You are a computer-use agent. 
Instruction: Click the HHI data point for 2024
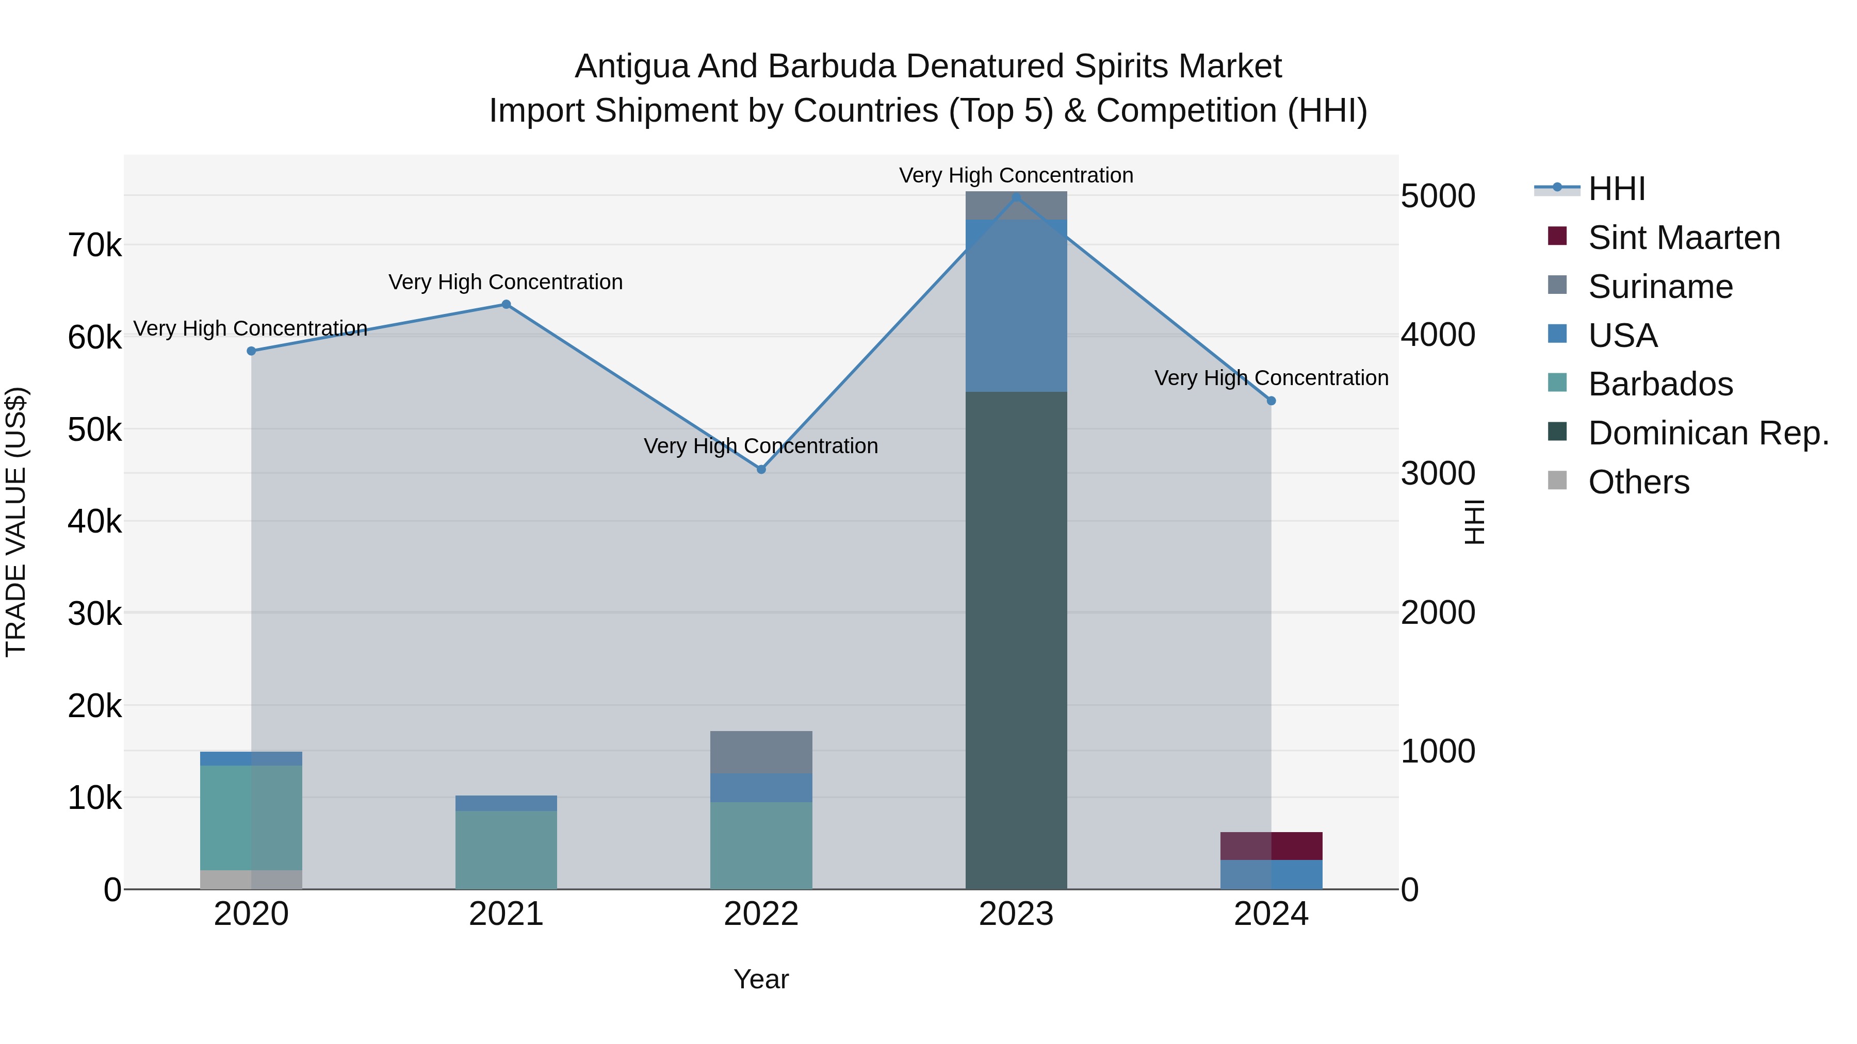(x=1271, y=401)
